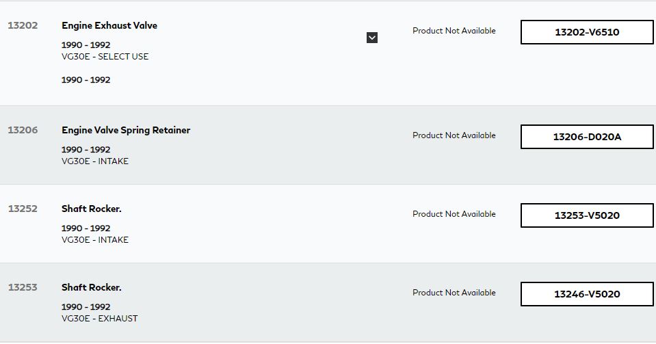656x344 pixels.
Task: Click VG30E - SELECT USE description
Action: (x=105, y=57)
